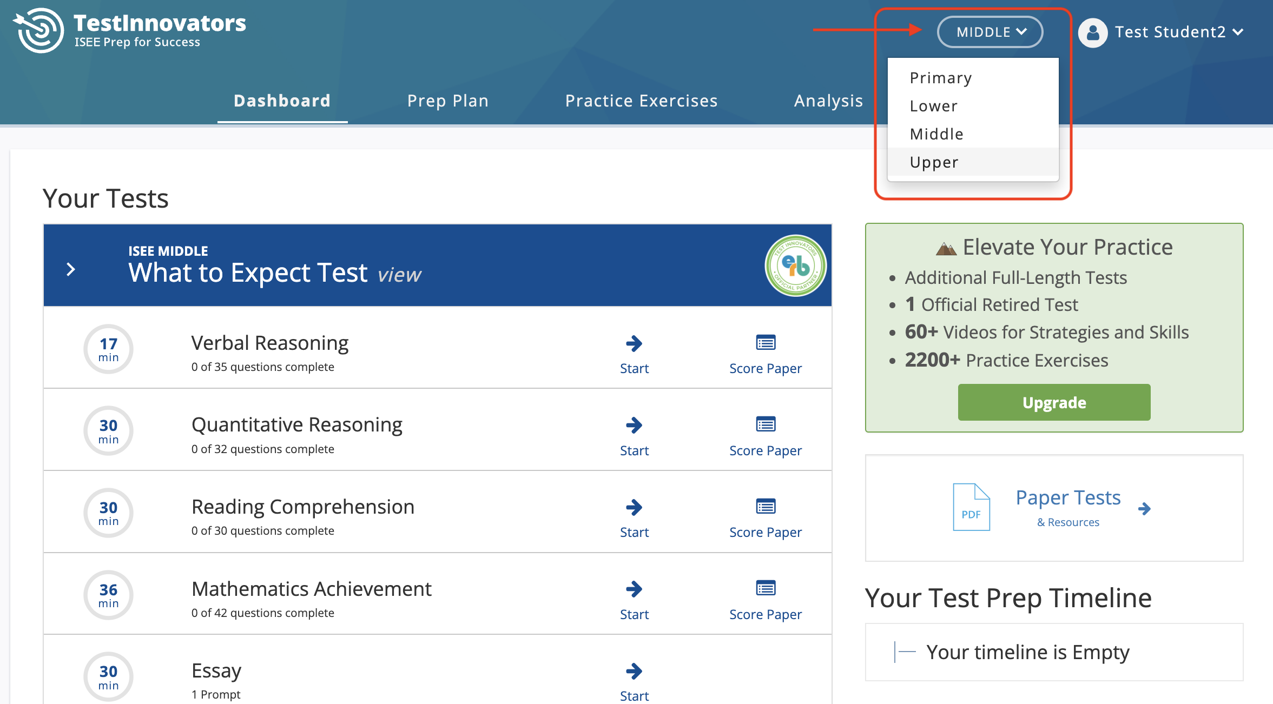This screenshot has width=1273, height=704.
Task: Click the Quantitative Reasoning Score Paper link text
Action: 766,451
